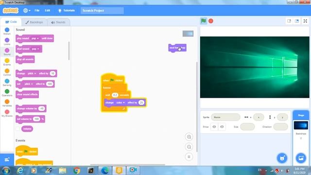Click the red stop button

[211, 21]
